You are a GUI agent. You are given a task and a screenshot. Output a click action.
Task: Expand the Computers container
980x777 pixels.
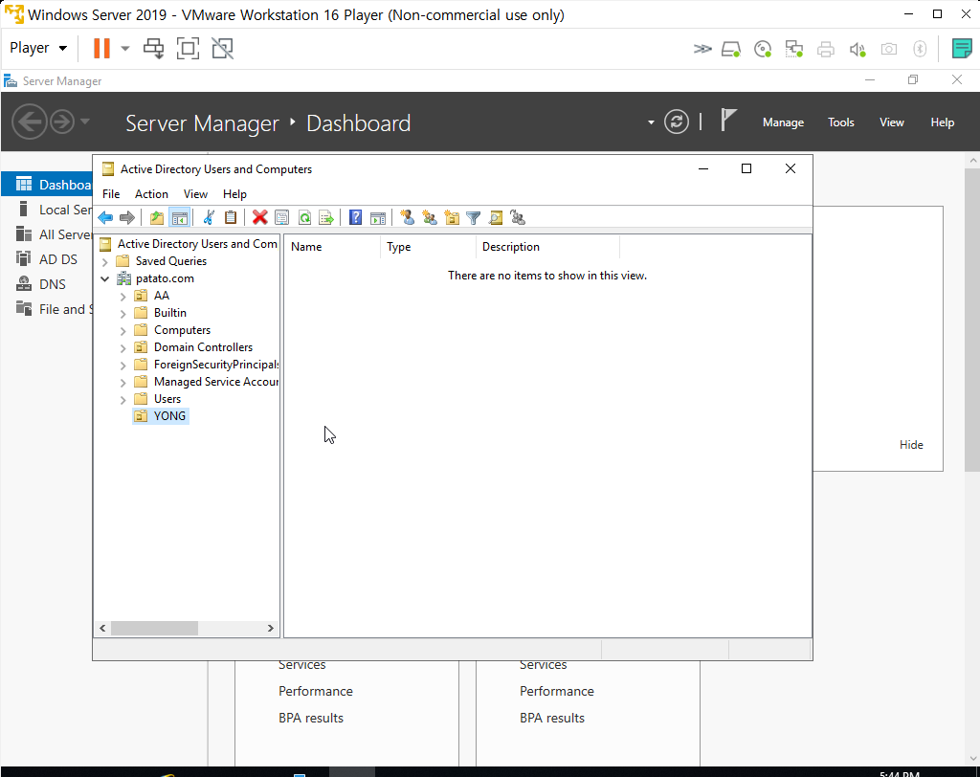[123, 330]
